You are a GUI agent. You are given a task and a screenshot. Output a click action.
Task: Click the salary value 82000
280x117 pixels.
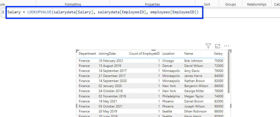(x=218, y=101)
